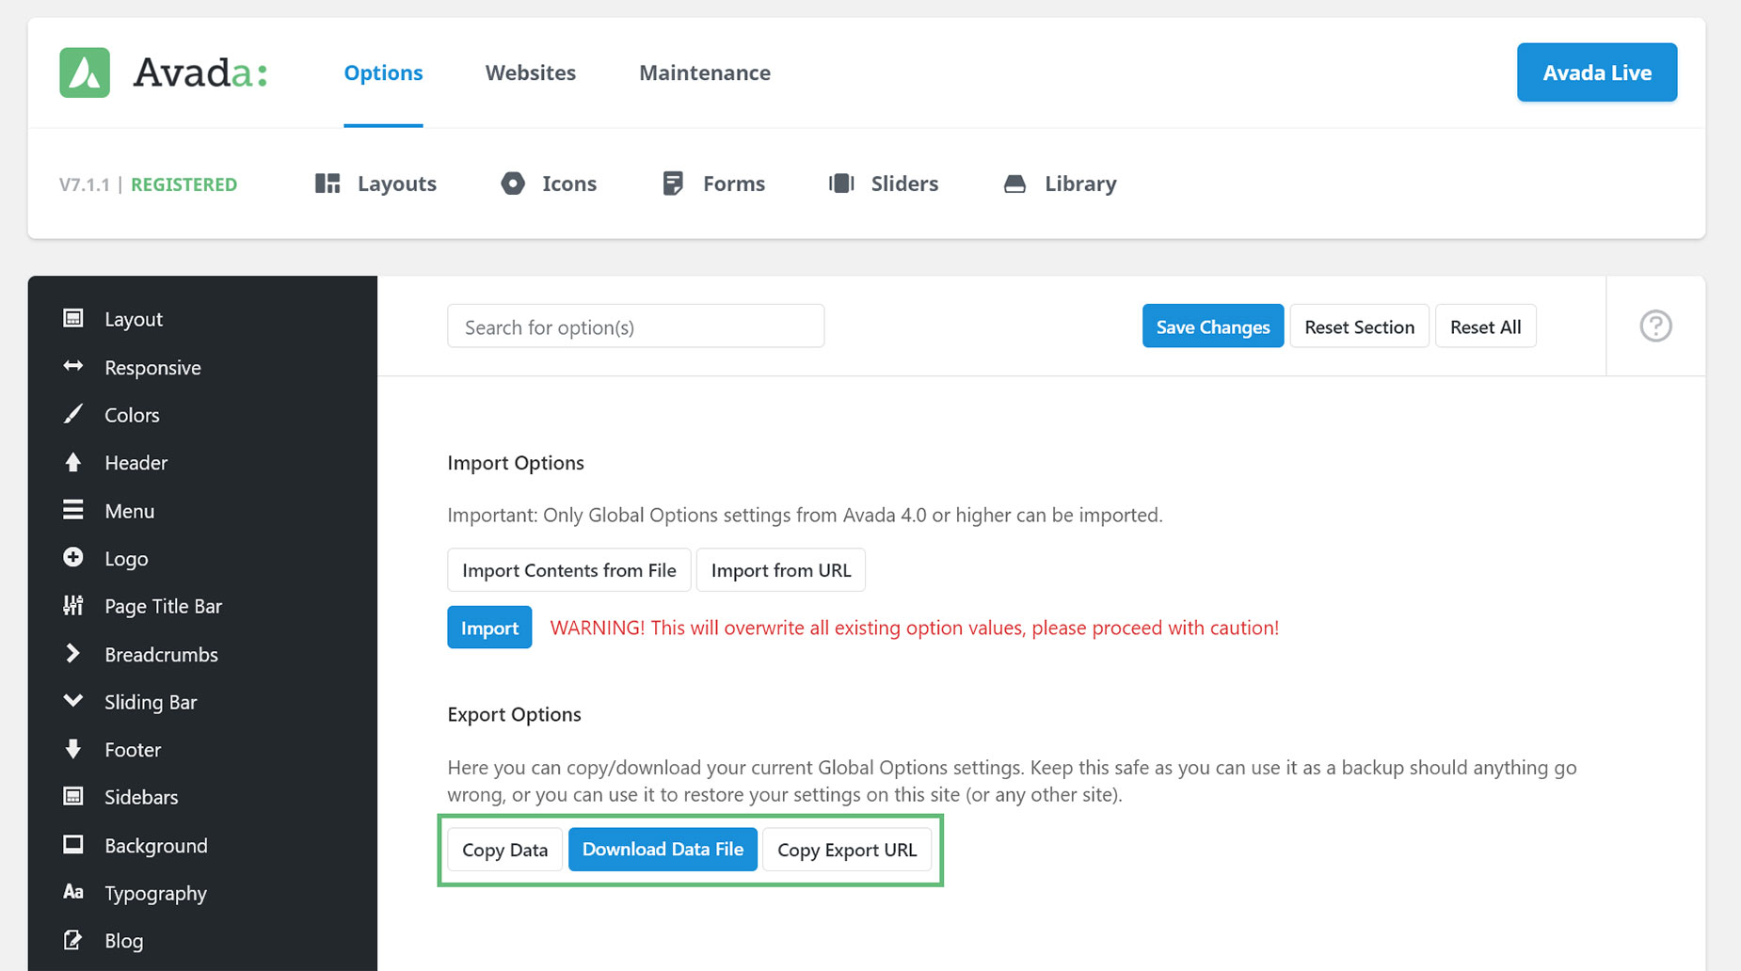Select Typography in the sidebar
The width and height of the screenshot is (1741, 971).
(155, 894)
